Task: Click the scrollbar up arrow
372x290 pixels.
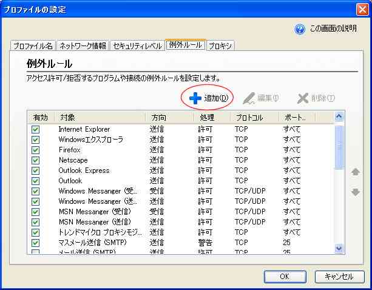Action: (x=339, y=116)
